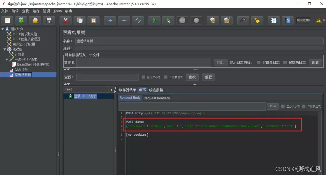The height and width of the screenshot is (175, 326).
Task: Open the 运行 menu
Action: click(36, 11)
